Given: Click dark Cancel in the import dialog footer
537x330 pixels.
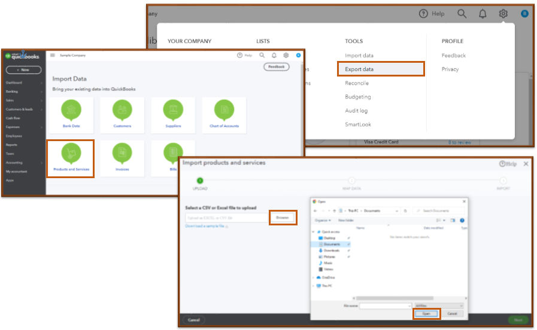Looking at the screenshot, I should (x=194, y=320).
